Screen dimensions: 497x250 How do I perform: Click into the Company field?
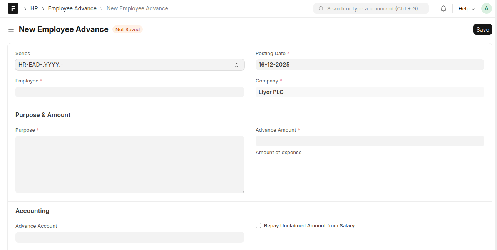[x=370, y=92]
